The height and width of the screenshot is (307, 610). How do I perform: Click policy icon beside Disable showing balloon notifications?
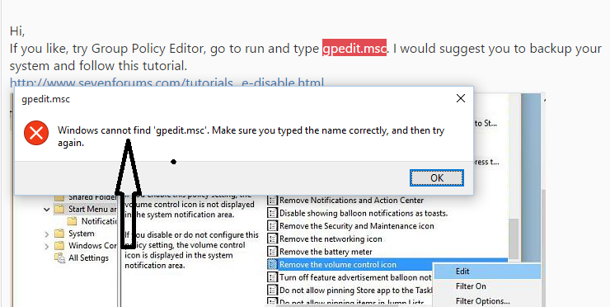[272, 213]
